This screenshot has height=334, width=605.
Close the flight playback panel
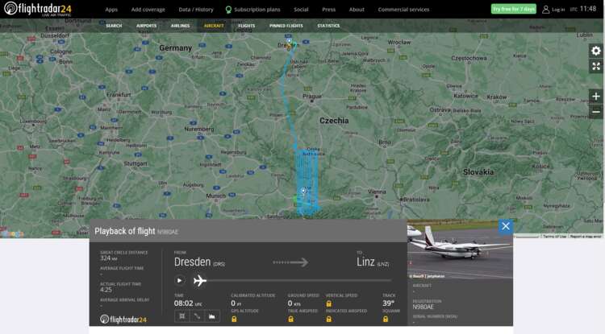coord(506,226)
